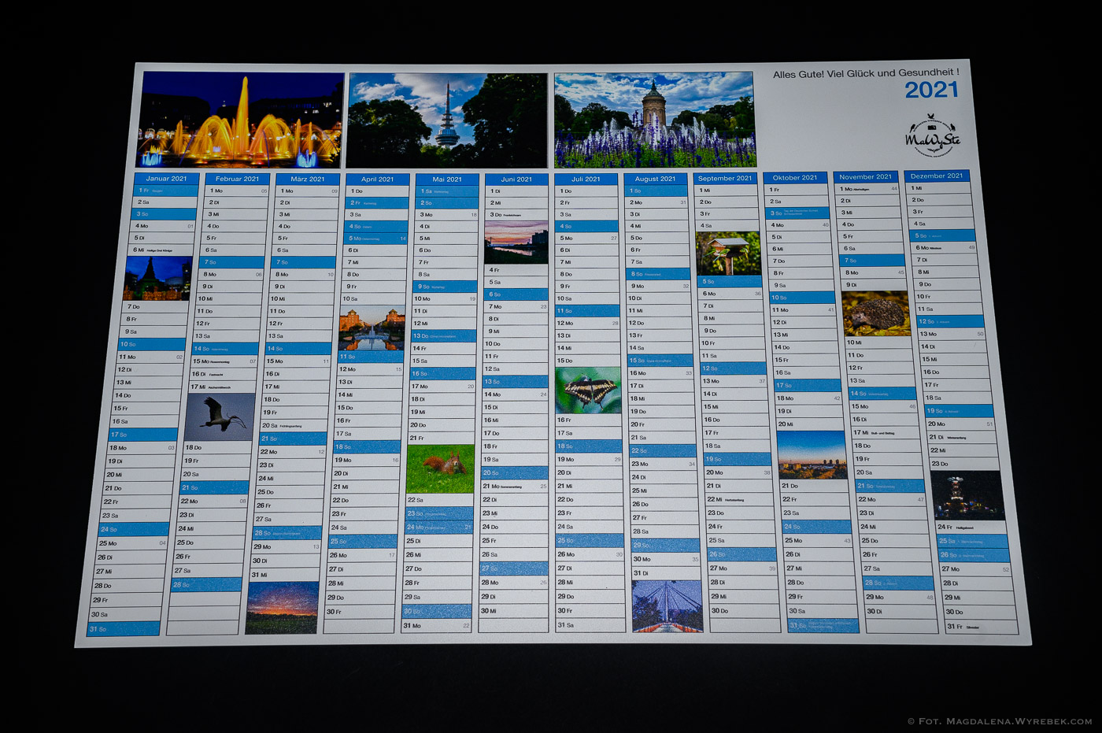Click the hedgehog photo in November
1102x733 pixels.
click(875, 313)
